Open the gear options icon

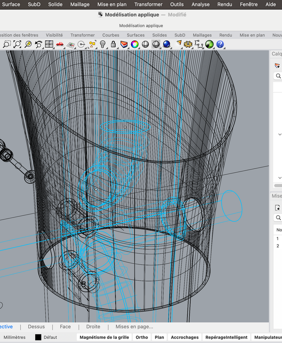coord(188,44)
